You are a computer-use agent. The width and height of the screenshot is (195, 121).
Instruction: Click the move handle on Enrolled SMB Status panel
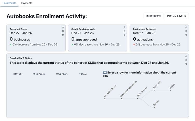click(186, 56)
